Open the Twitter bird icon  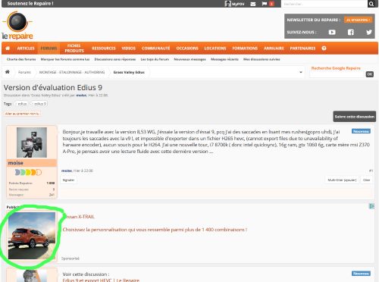[369, 32]
